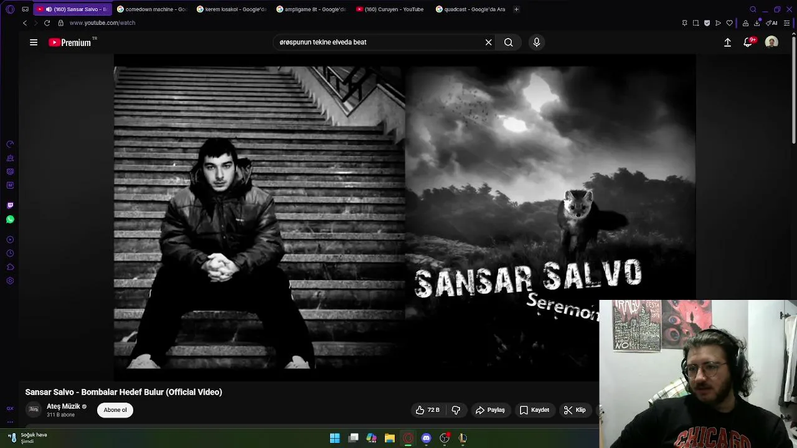Dislike the Sansar Salvo video
The width and height of the screenshot is (797, 448).
tap(456, 410)
